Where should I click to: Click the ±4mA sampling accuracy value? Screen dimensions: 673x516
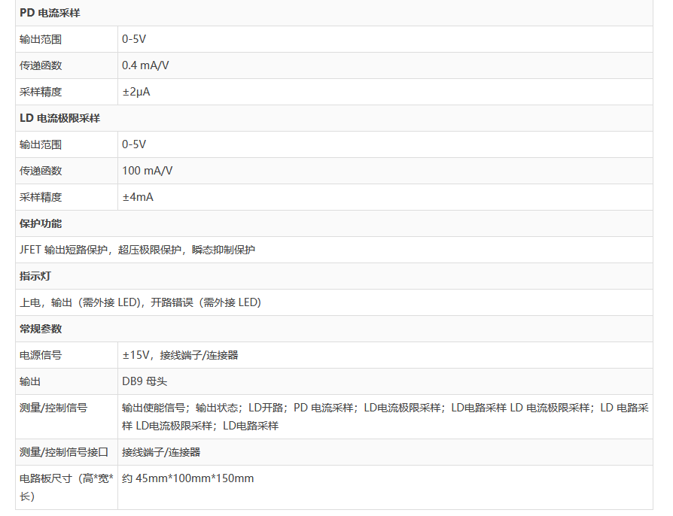(138, 197)
